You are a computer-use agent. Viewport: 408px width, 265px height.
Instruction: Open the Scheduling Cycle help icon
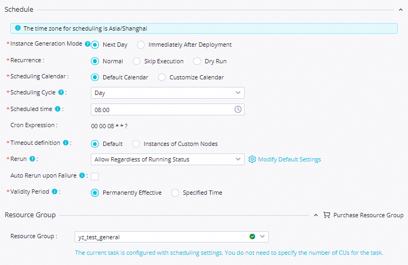click(61, 92)
